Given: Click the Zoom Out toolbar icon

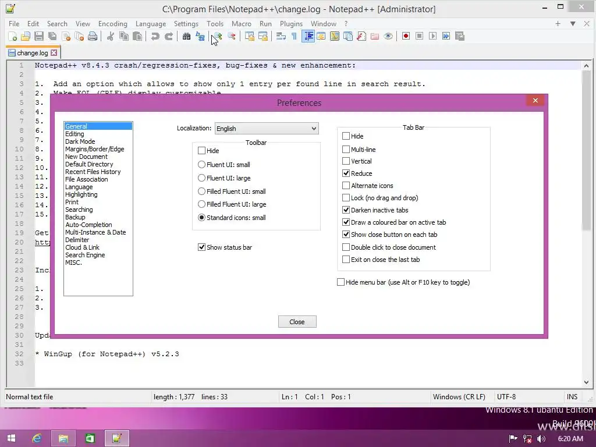Looking at the screenshot, I should [231, 36].
